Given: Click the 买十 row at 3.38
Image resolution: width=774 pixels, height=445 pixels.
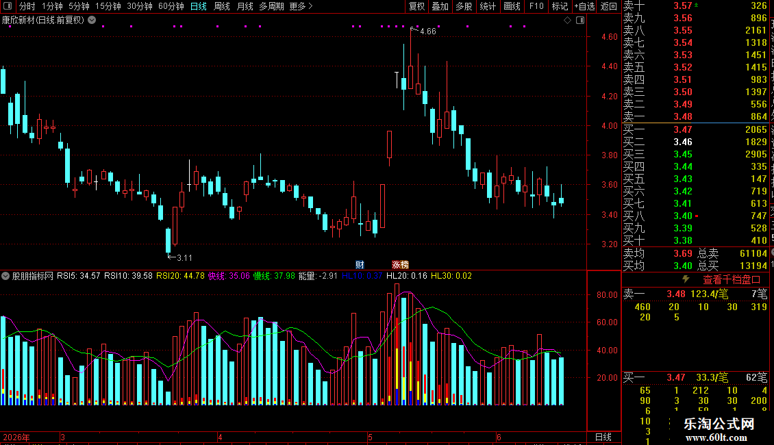Looking at the screenshot, I should (695, 240).
